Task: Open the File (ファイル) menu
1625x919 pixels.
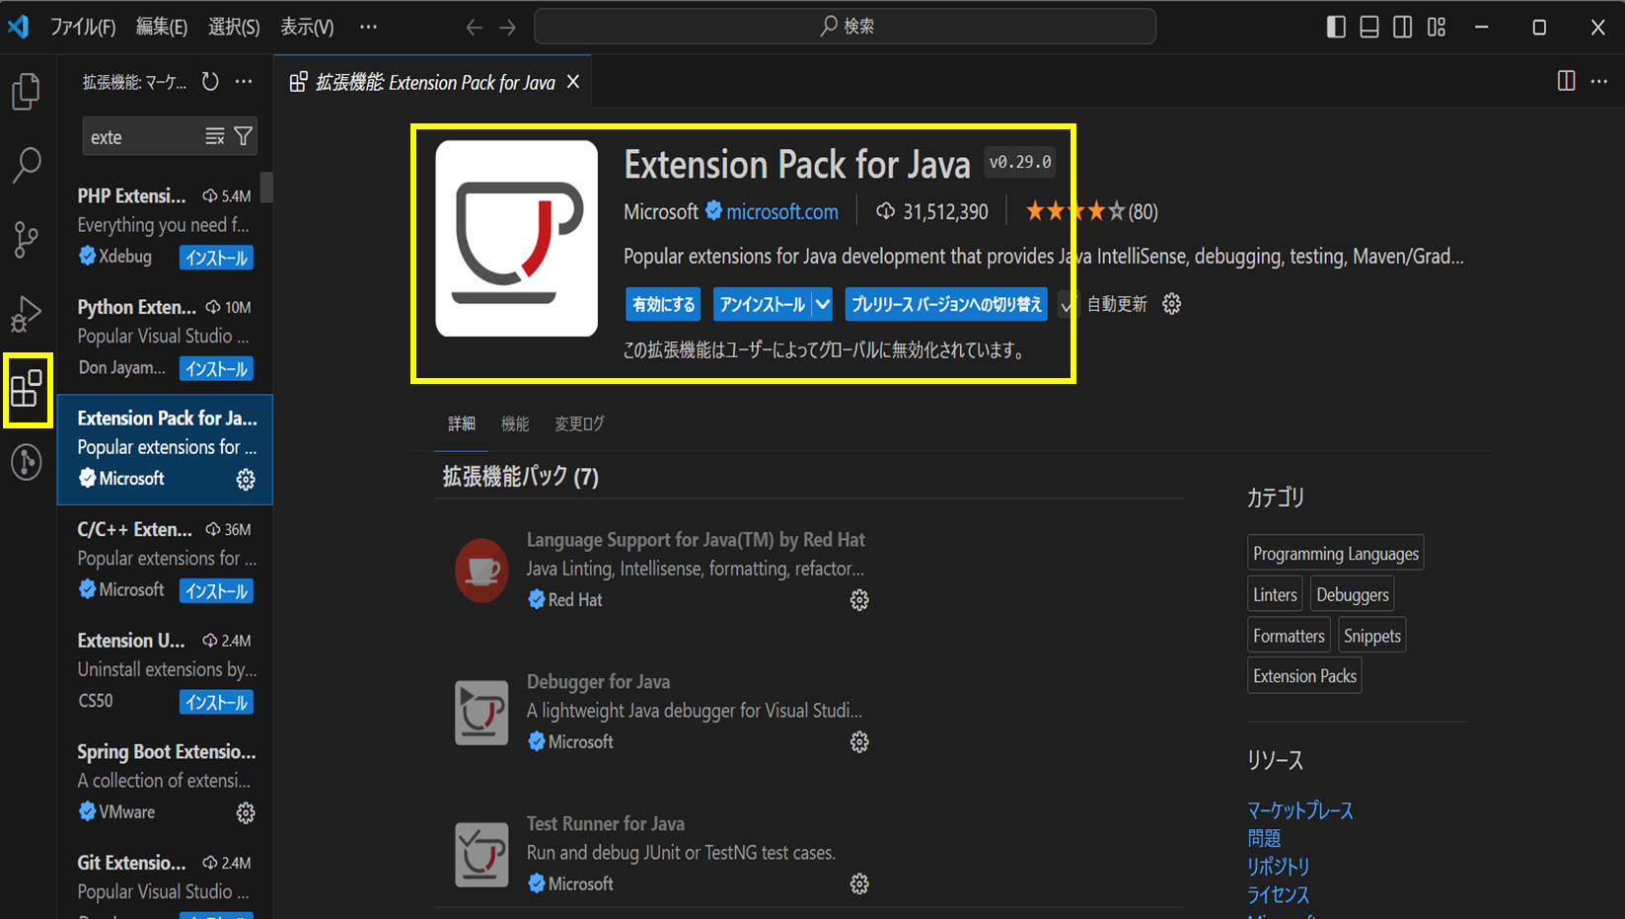Action: (83, 27)
